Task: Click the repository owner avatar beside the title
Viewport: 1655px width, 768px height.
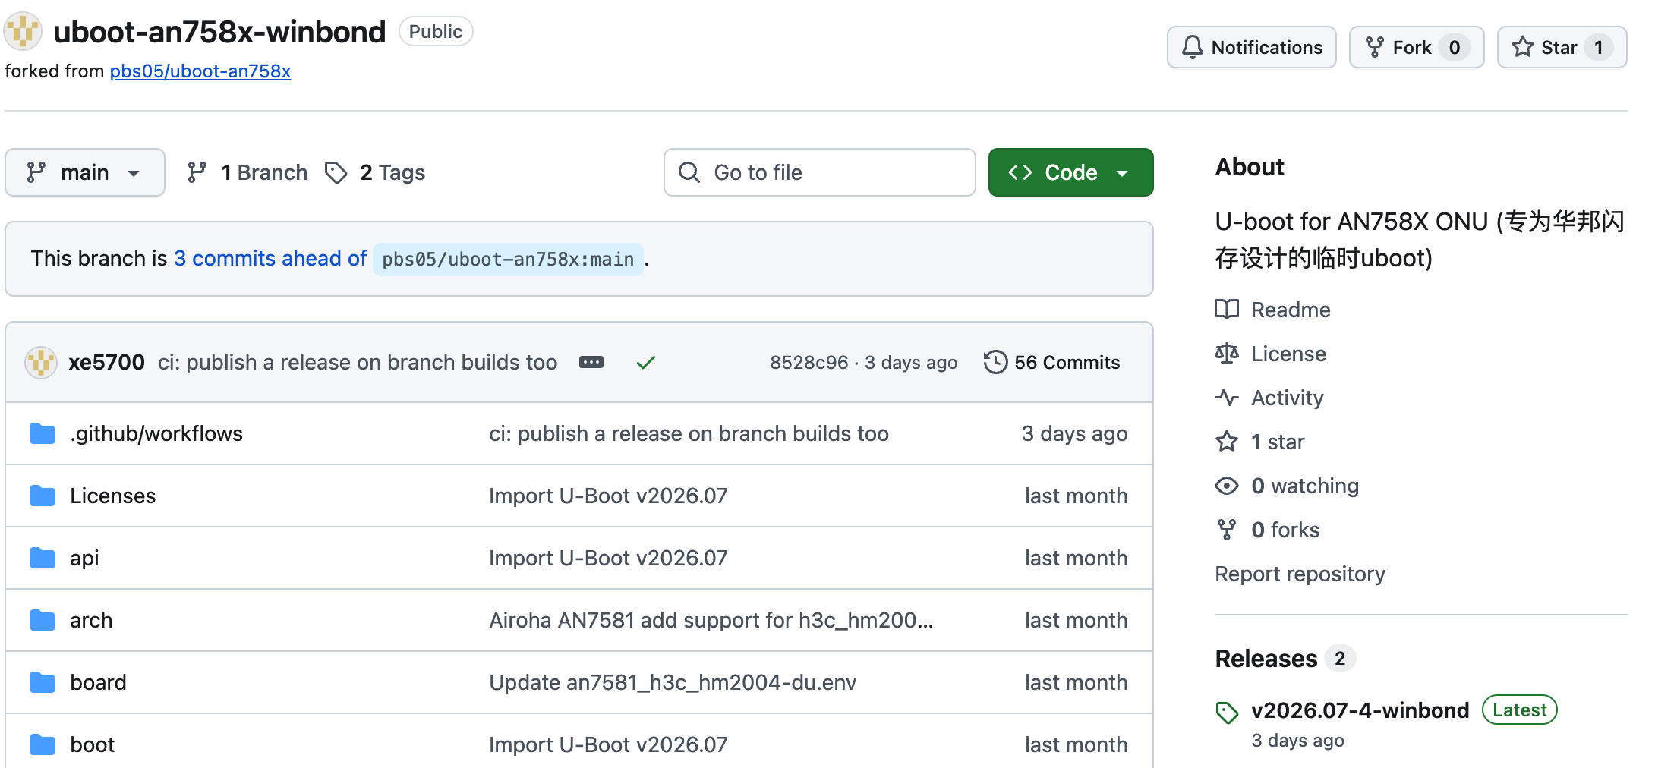Action: [23, 31]
